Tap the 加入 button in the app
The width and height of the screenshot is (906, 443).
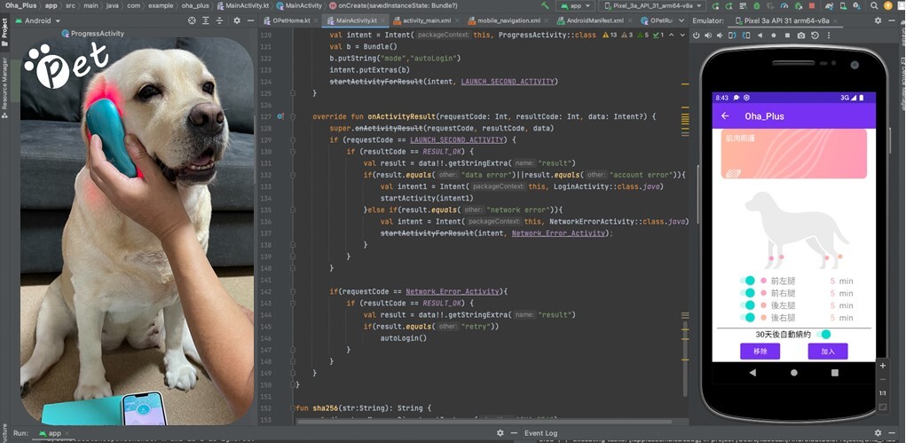(827, 352)
